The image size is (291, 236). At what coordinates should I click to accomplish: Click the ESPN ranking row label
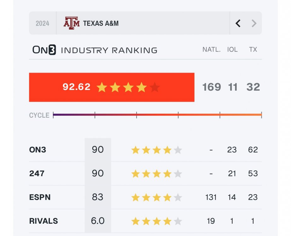[40, 197]
